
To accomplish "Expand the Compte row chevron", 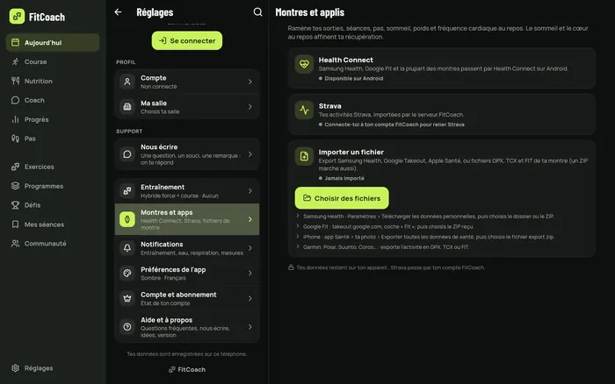I will click(x=250, y=82).
